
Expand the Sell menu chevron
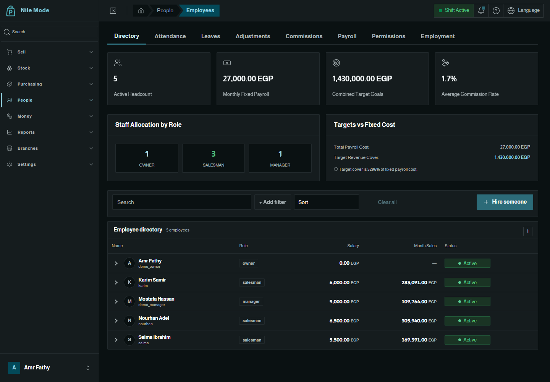click(91, 52)
